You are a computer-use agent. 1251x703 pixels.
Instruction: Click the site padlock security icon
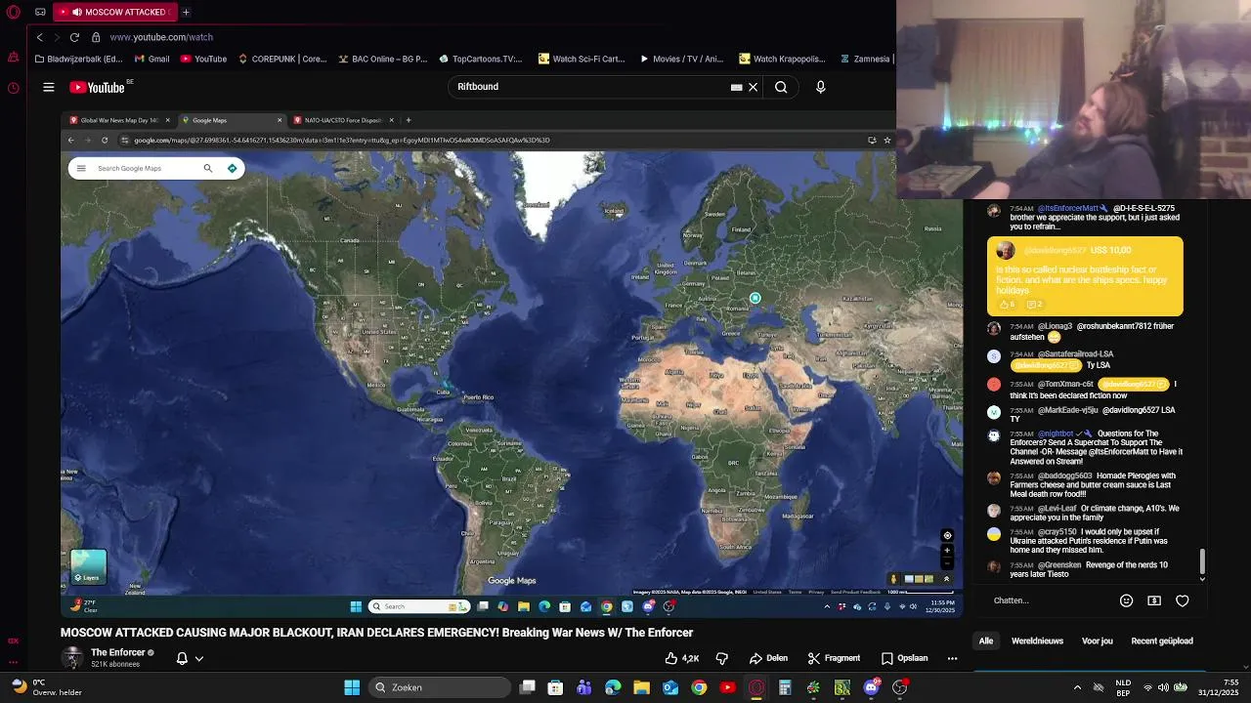pyautogui.click(x=96, y=37)
